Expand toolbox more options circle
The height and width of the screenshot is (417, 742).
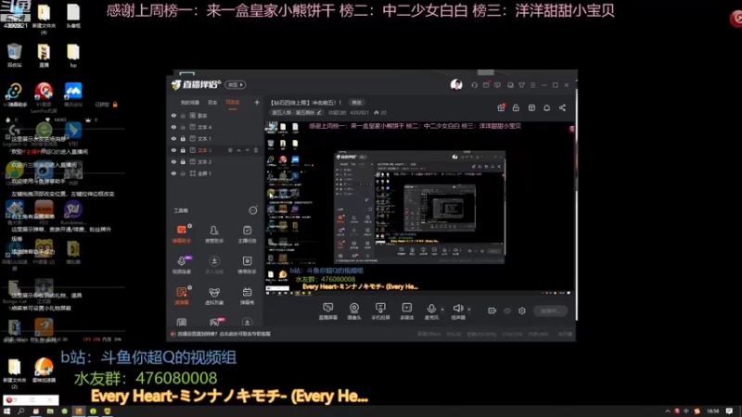(x=253, y=210)
